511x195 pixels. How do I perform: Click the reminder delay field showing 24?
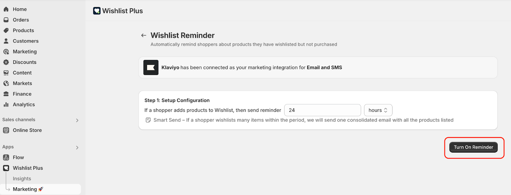click(x=323, y=110)
